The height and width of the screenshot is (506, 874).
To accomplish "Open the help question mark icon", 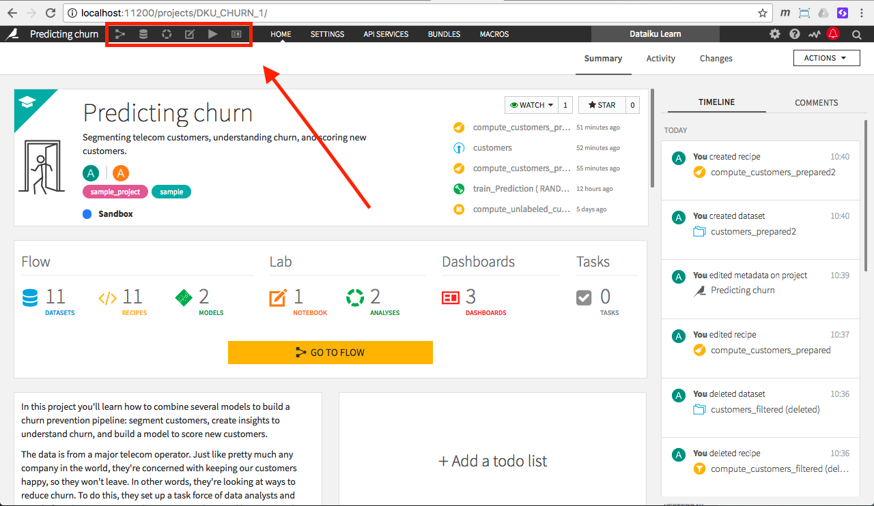I will click(x=795, y=34).
